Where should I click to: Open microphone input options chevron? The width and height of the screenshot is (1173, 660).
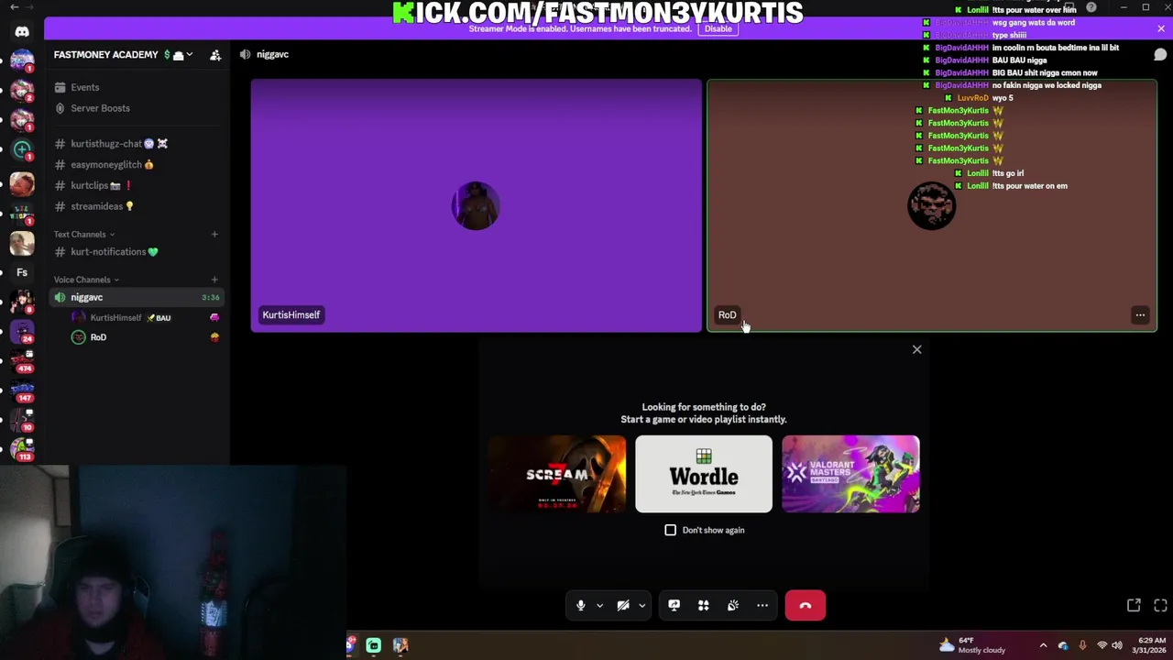click(599, 605)
